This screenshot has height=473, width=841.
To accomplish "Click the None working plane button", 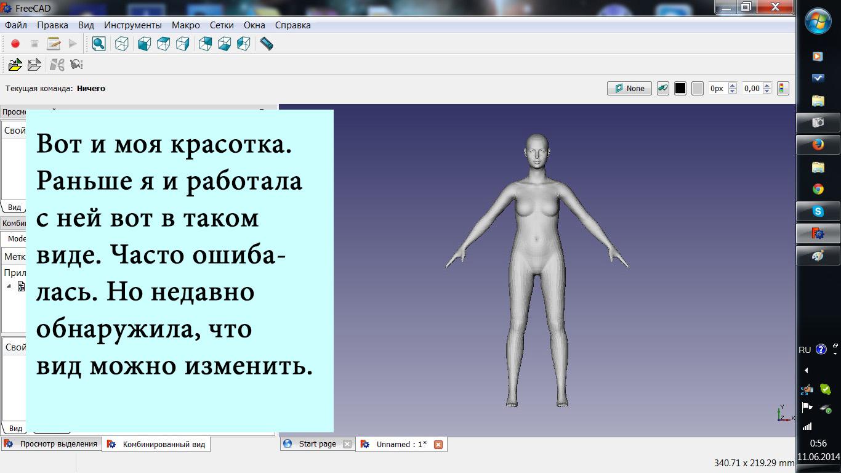I will point(629,88).
